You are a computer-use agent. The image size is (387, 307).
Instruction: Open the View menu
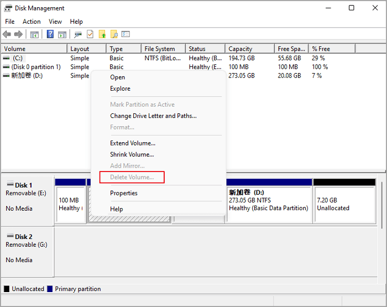pyautogui.click(x=55, y=22)
